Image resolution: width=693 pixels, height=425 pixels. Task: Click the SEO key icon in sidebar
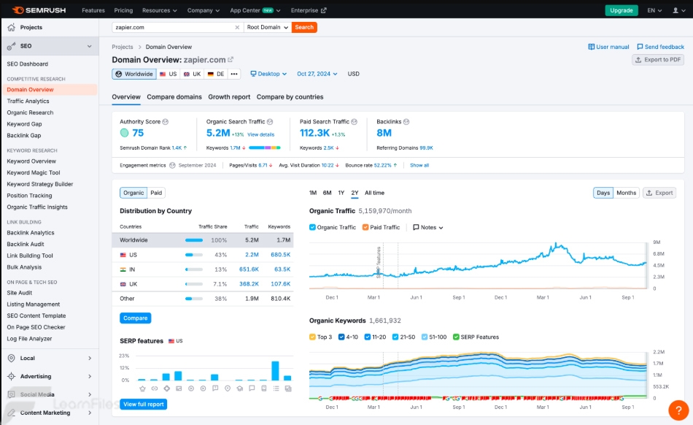click(x=12, y=46)
